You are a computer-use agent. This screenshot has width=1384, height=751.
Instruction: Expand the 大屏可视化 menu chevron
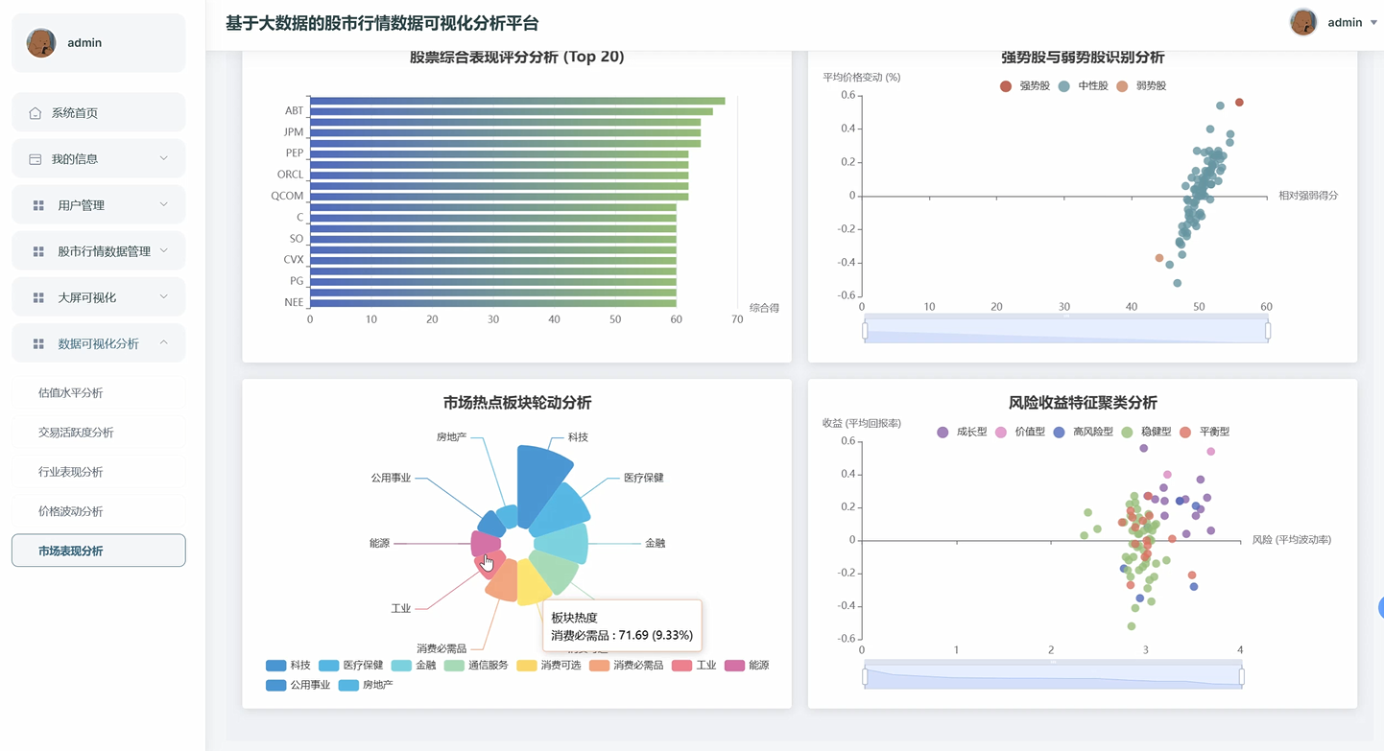tap(163, 296)
